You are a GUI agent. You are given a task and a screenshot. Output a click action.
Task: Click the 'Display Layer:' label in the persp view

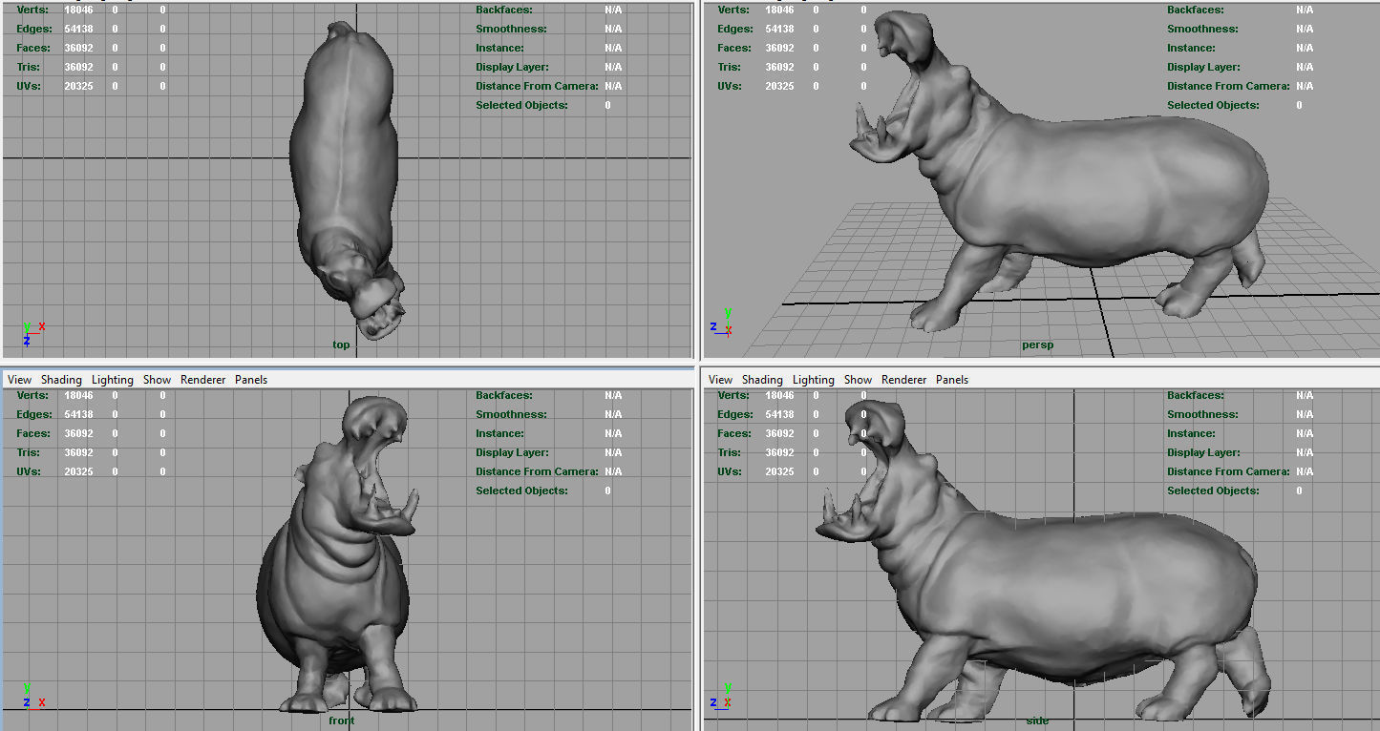(1203, 67)
